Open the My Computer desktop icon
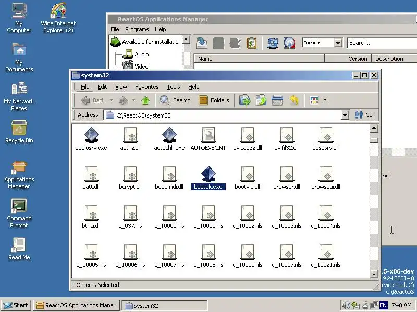The width and height of the screenshot is (417, 312). (19, 18)
